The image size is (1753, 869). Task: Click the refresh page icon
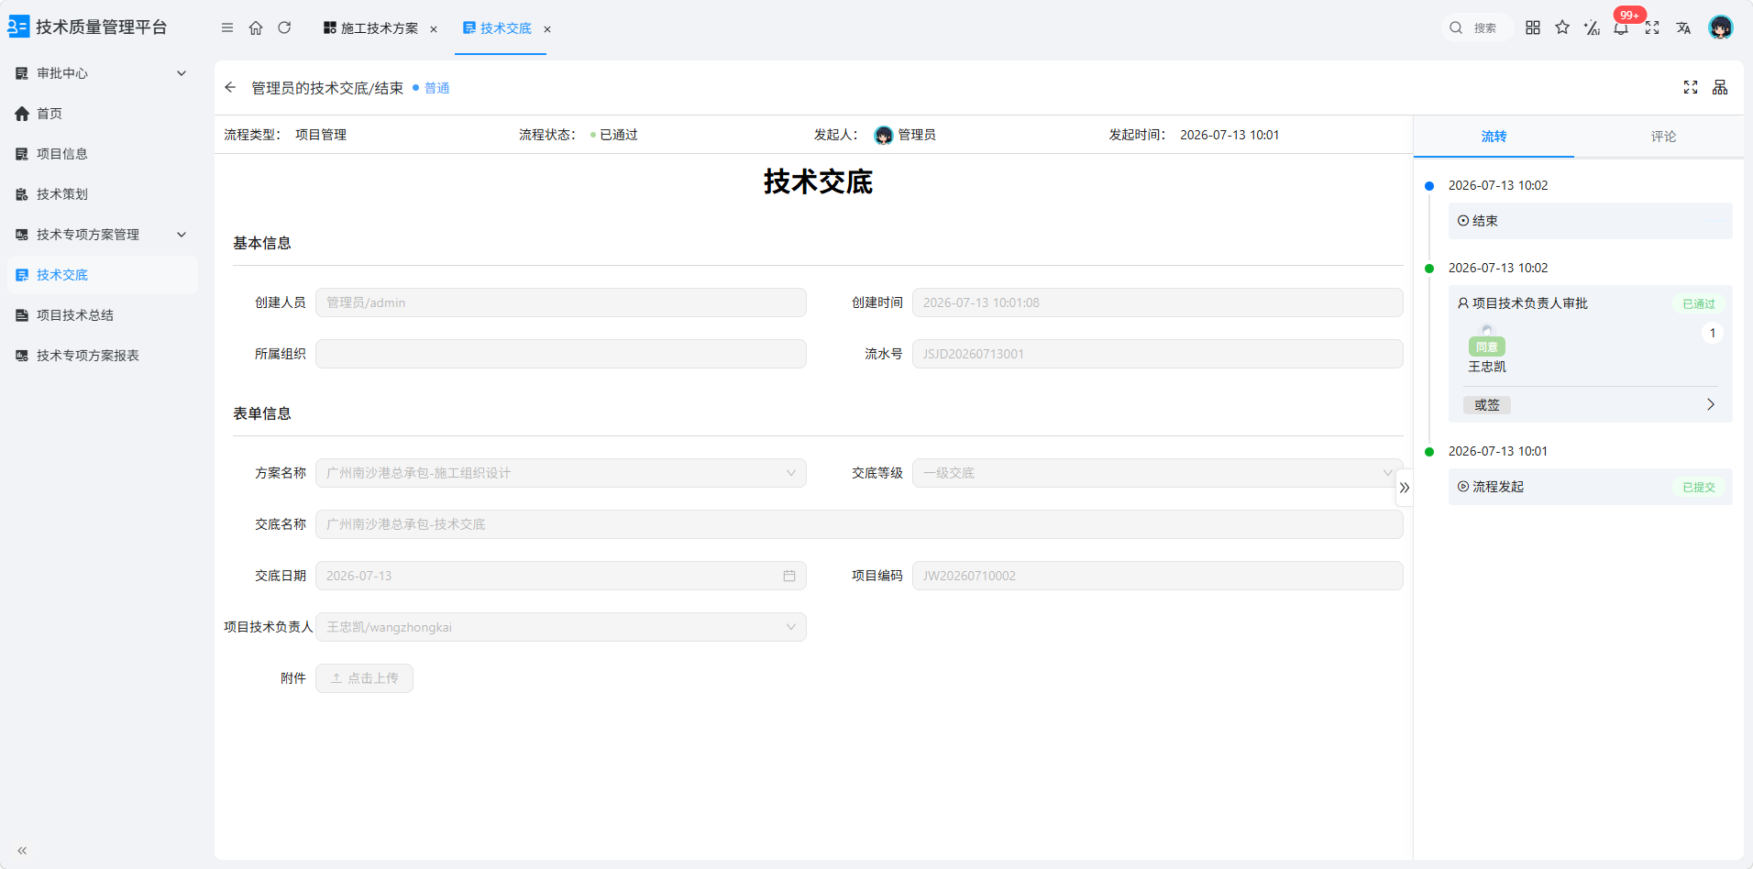(284, 27)
